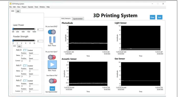Click the 'Acoustic Sensor' chart title
Screen dimensions: 178x97
coord(69,59)
